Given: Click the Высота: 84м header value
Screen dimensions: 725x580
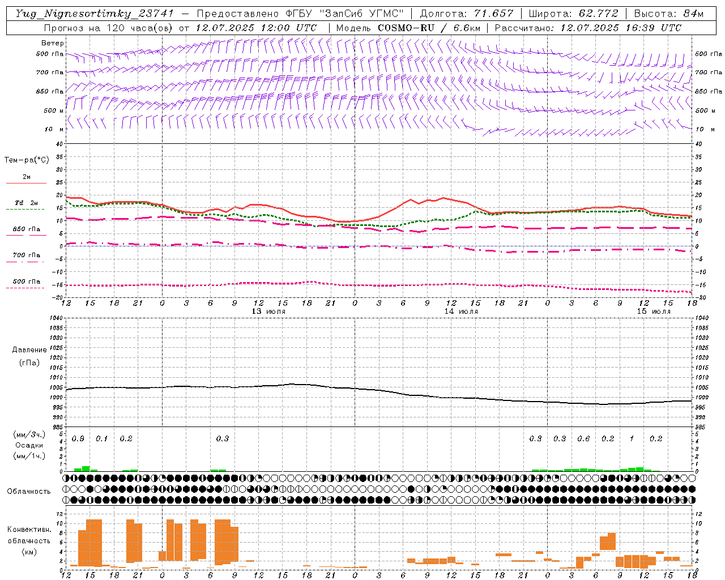Looking at the screenshot, I should 669,14.
